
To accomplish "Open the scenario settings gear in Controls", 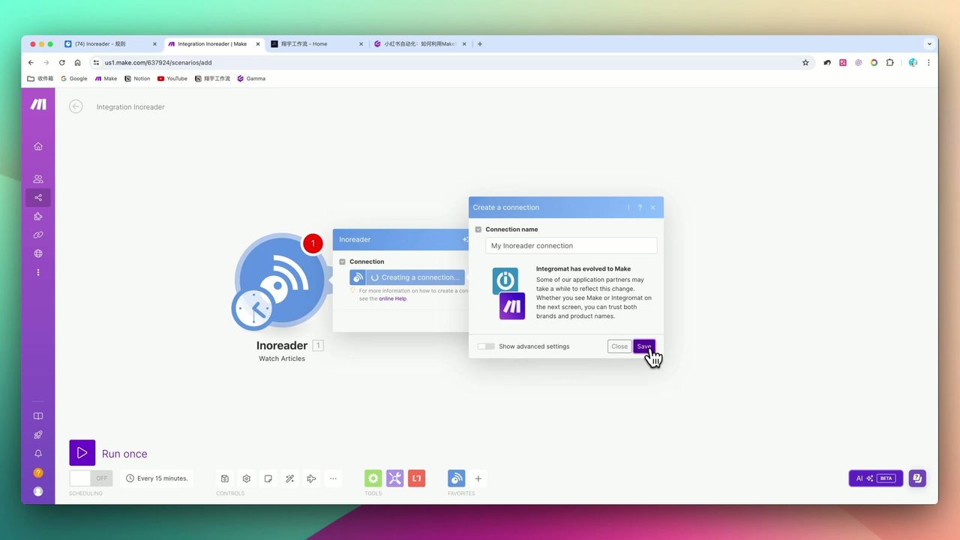I will (246, 478).
